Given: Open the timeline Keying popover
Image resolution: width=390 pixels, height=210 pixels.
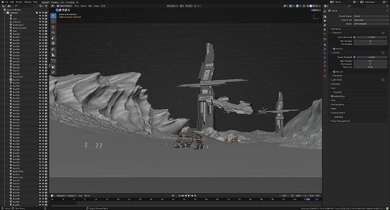Looking at the screenshot, I should 72,196.
